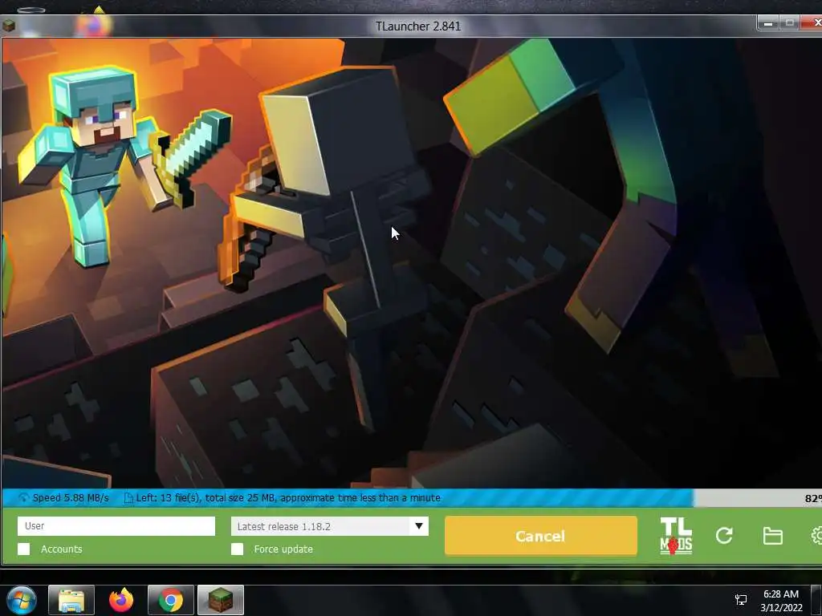Screen dimensions: 822x616
Task: Maximize the TLauncher window
Action: (790, 23)
